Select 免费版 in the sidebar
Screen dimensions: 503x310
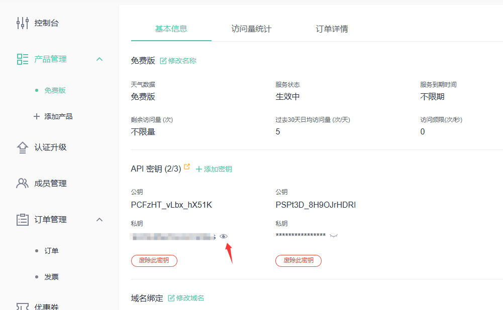[x=55, y=90]
